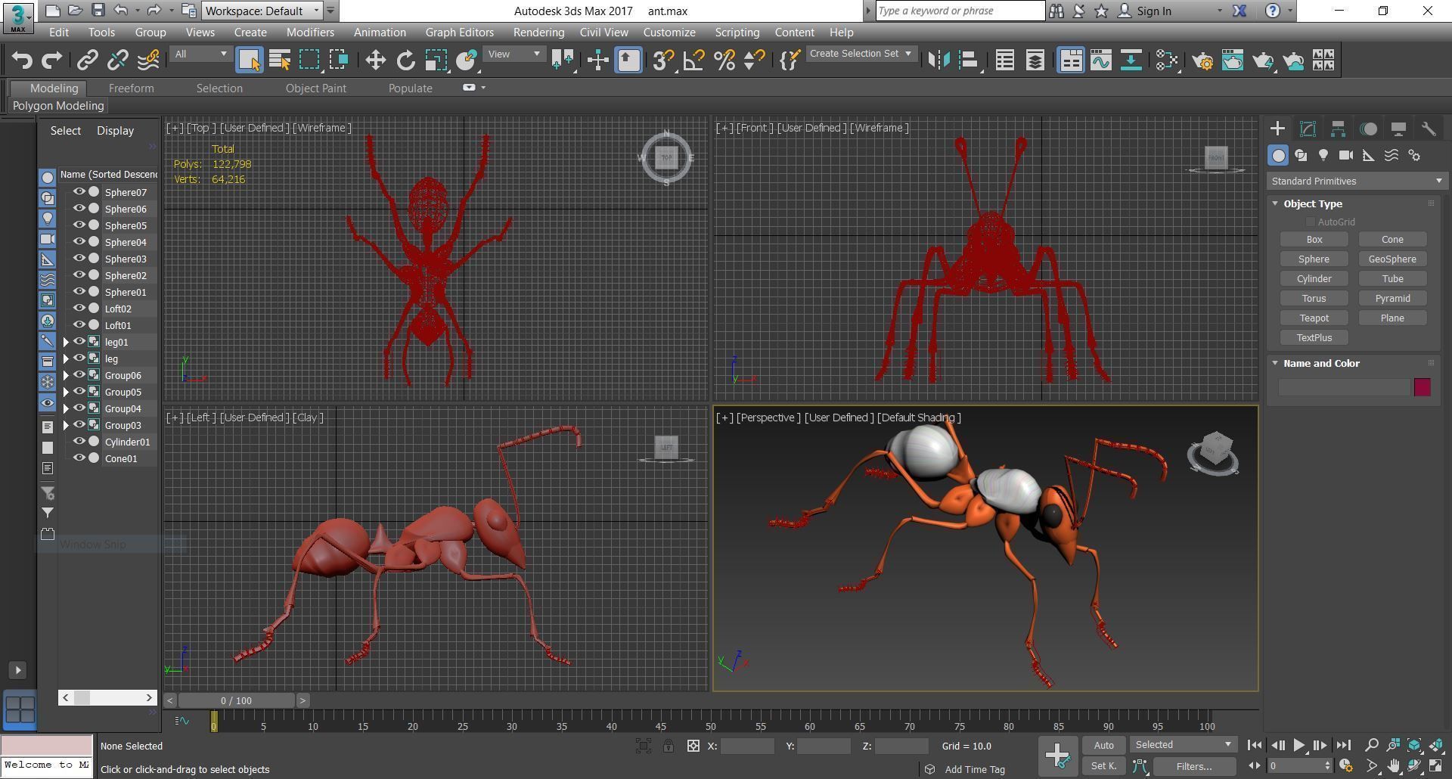The width and height of the screenshot is (1452, 779).
Task: Switch to the Freeform ribbon tab
Action: (131, 88)
